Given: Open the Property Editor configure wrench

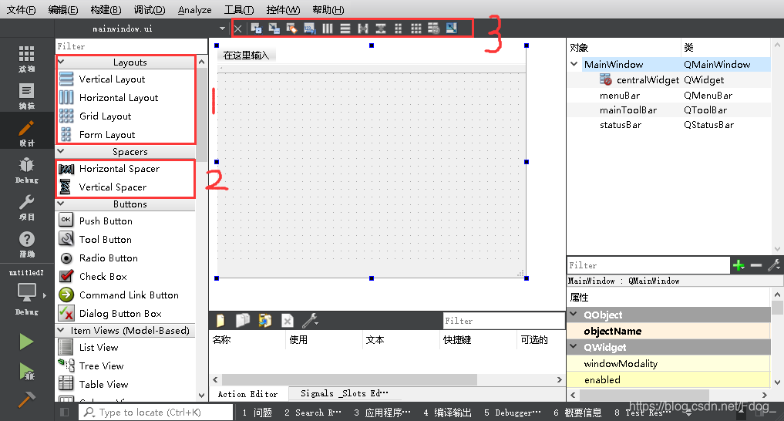Looking at the screenshot, I should pyautogui.click(x=773, y=265).
